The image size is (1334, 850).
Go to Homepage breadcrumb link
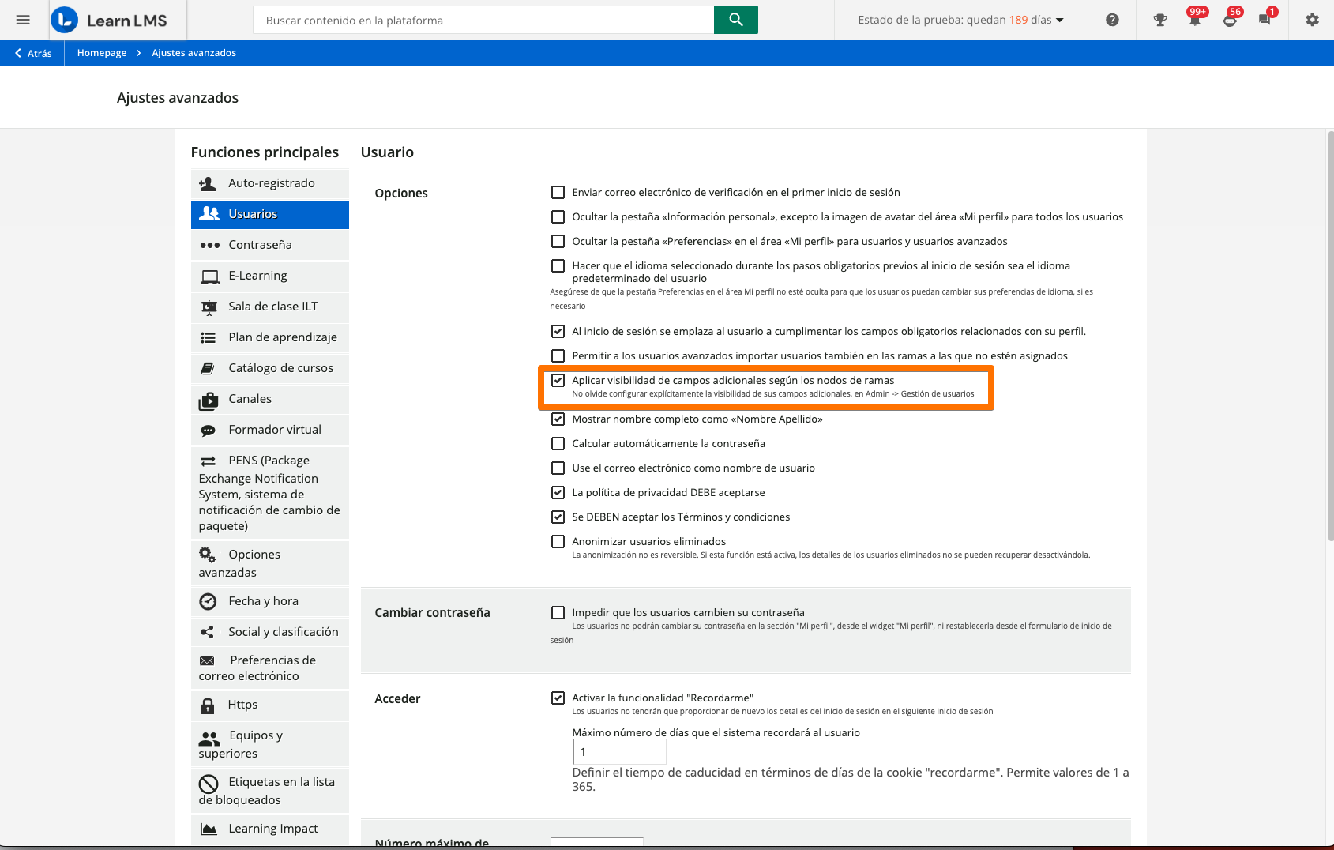click(x=102, y=53)
